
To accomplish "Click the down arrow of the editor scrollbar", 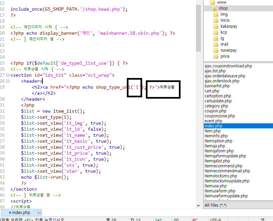I will tap(198, 206).
